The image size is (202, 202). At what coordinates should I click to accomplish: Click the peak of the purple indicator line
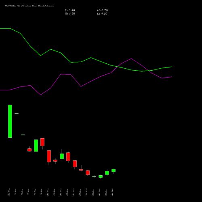(x=131, y=59)
